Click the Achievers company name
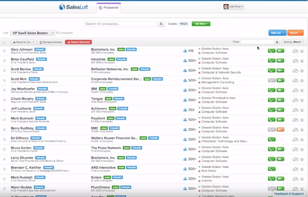Viewport: 308px width, 197px height. pyautogui.click(x=99, y=109)
